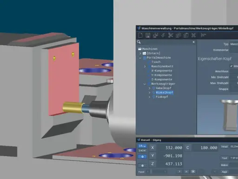Image resolution: width=238 pixels, height=179 pixels.
Task: Click the Y axis button
Action: [x=152, y=156]
